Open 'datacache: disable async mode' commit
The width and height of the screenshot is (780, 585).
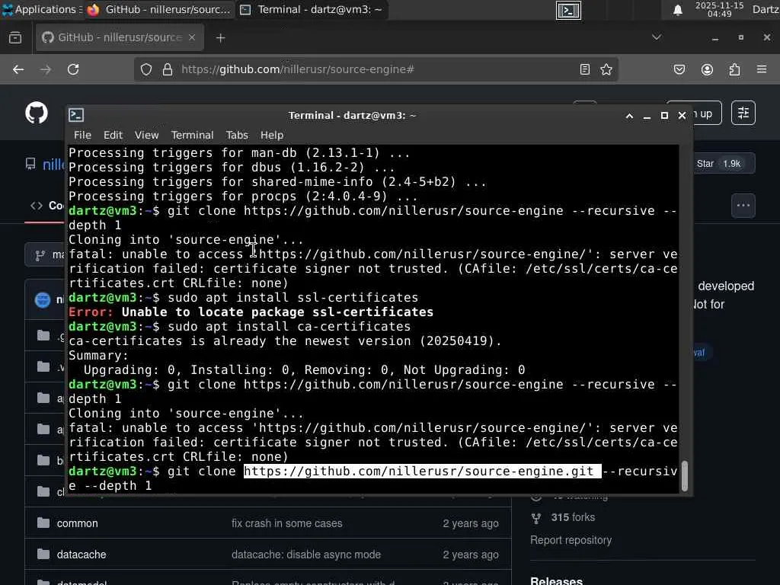[306, 555]
